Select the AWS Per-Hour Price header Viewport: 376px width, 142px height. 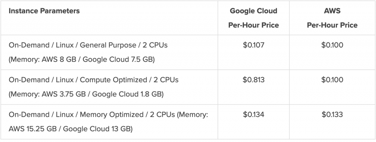click(x=332, y=18)
